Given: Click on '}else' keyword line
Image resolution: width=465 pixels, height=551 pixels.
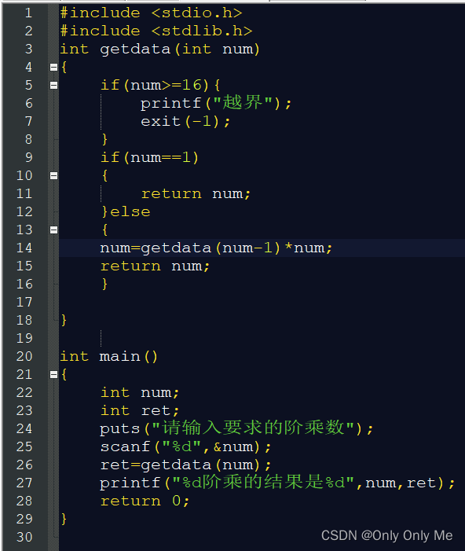Looking at the screenshot, I should click(126, 212).
